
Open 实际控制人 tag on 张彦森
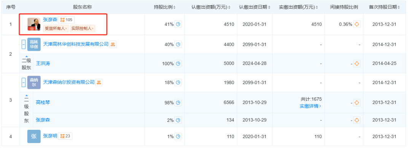[82, 28]
